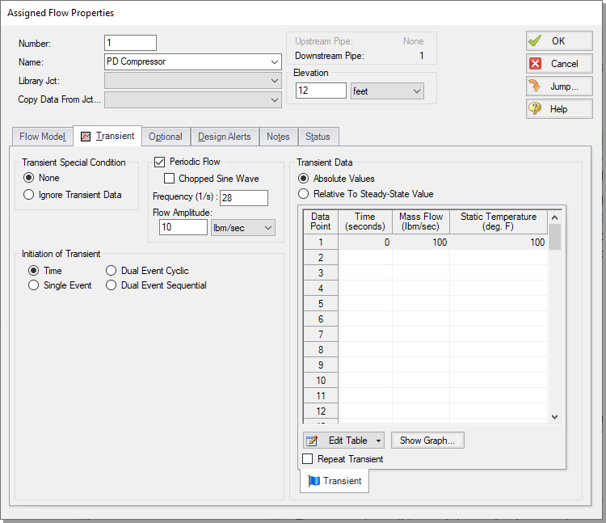Image resolution: width=606 pixels, height=523 pixels.
Task: Switch to Notes tab
Action: point(278,137)
